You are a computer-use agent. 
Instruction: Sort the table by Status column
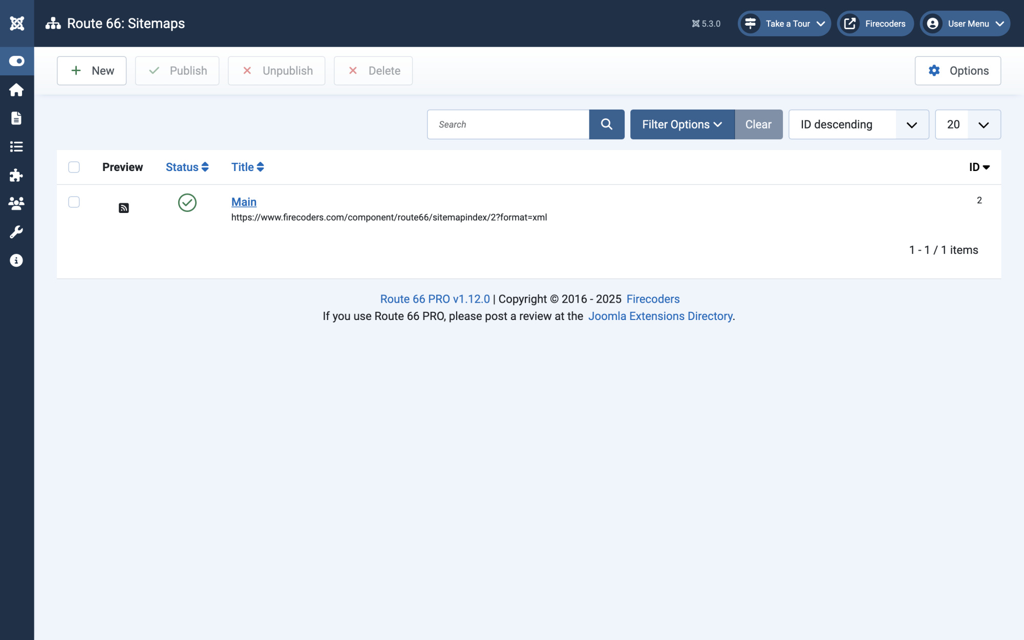click(x=187, y=167)
